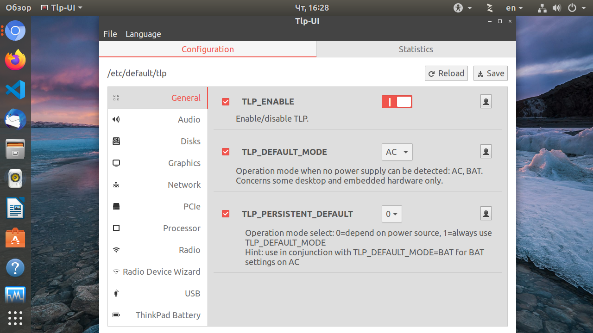Click /etc/default/tlp path label
The height and width of the screenshot is (333, 593).
click(137, 73)
